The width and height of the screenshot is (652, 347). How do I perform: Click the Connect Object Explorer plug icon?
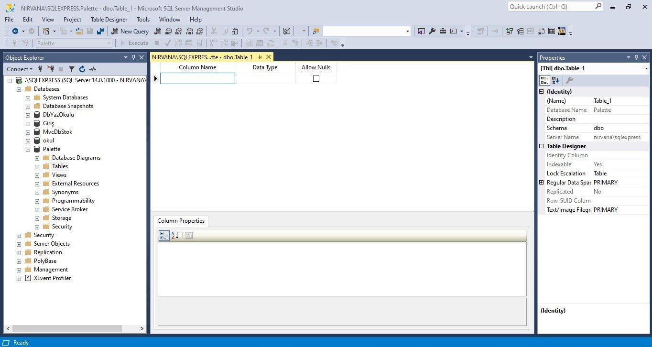coord(40,69)
